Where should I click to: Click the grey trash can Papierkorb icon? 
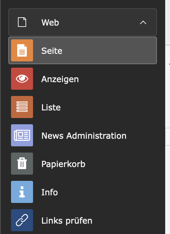[x=22, y=164]
